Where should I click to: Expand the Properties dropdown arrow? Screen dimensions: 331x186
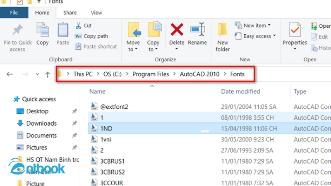(295, 49)
